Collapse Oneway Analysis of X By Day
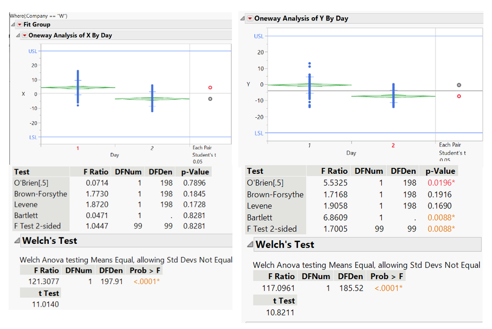The width and height of the screenshot is (492, 329). pyautogui.click(x=18, y=35)
